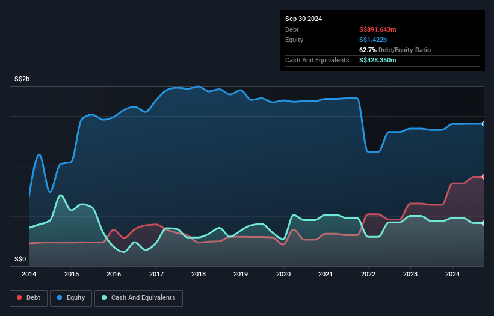Click the red Debt endpoint marker
This screenshot has width=494, height=316.
tap(484, 177)
